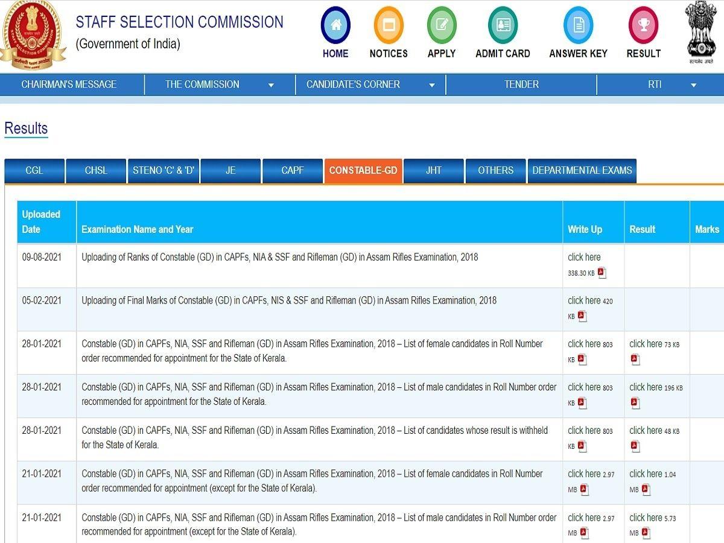Click the ADMIT CARD label
724x543 pixels.
point(503,54)
